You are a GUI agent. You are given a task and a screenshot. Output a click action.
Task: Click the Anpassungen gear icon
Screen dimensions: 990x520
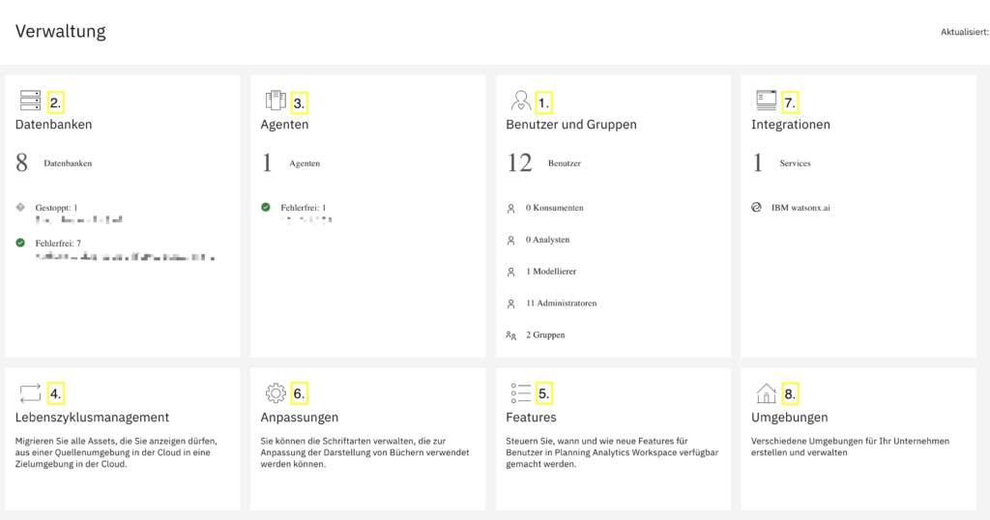click(x=276, y=393)
